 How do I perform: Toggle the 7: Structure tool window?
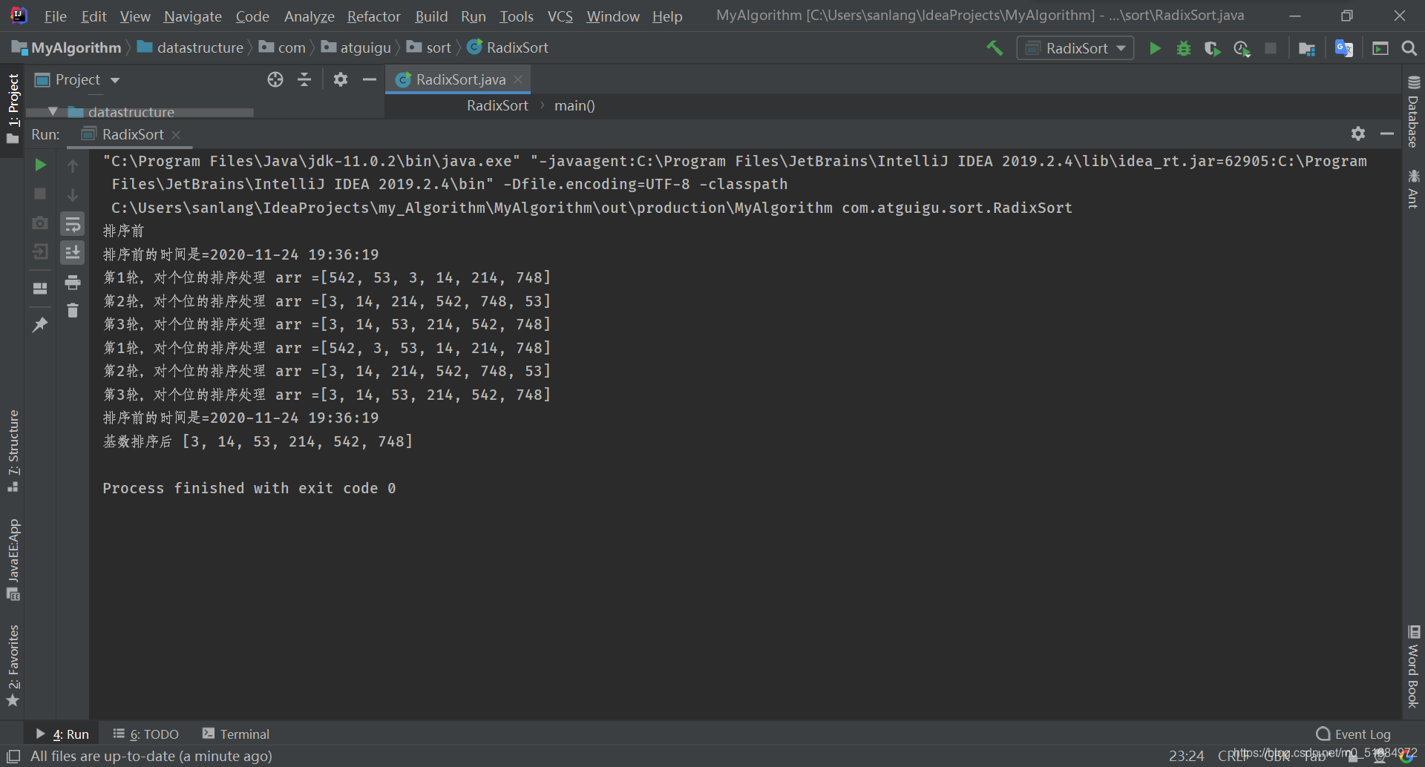point(13,451)
